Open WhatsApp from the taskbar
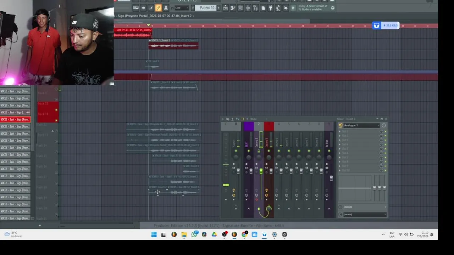The width and height of the screenshot is (454, 255). (x=194, y=234)
